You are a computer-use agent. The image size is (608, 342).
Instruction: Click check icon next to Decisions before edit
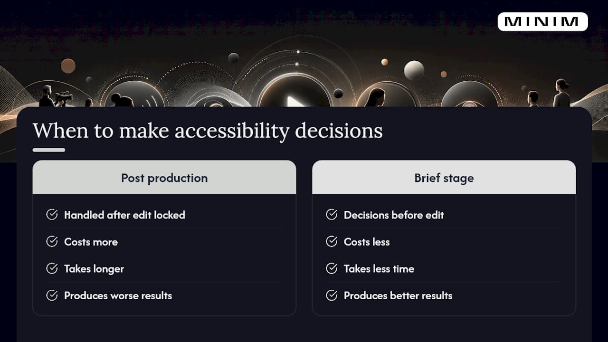[x=332, y=215]
